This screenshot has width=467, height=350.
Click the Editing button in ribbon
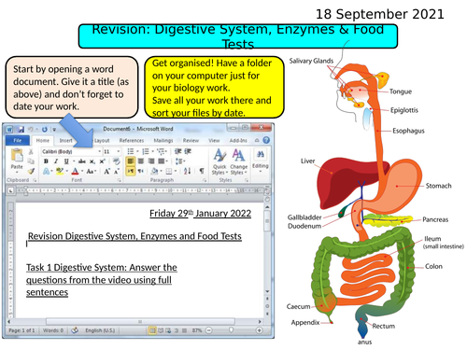[261, 161]
